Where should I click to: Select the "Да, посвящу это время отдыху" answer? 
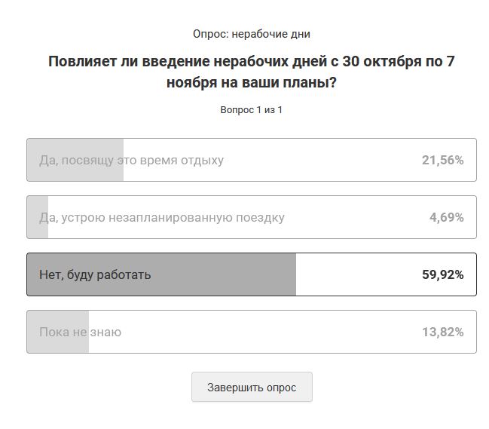pyautogui.click(x=252, y=160)
